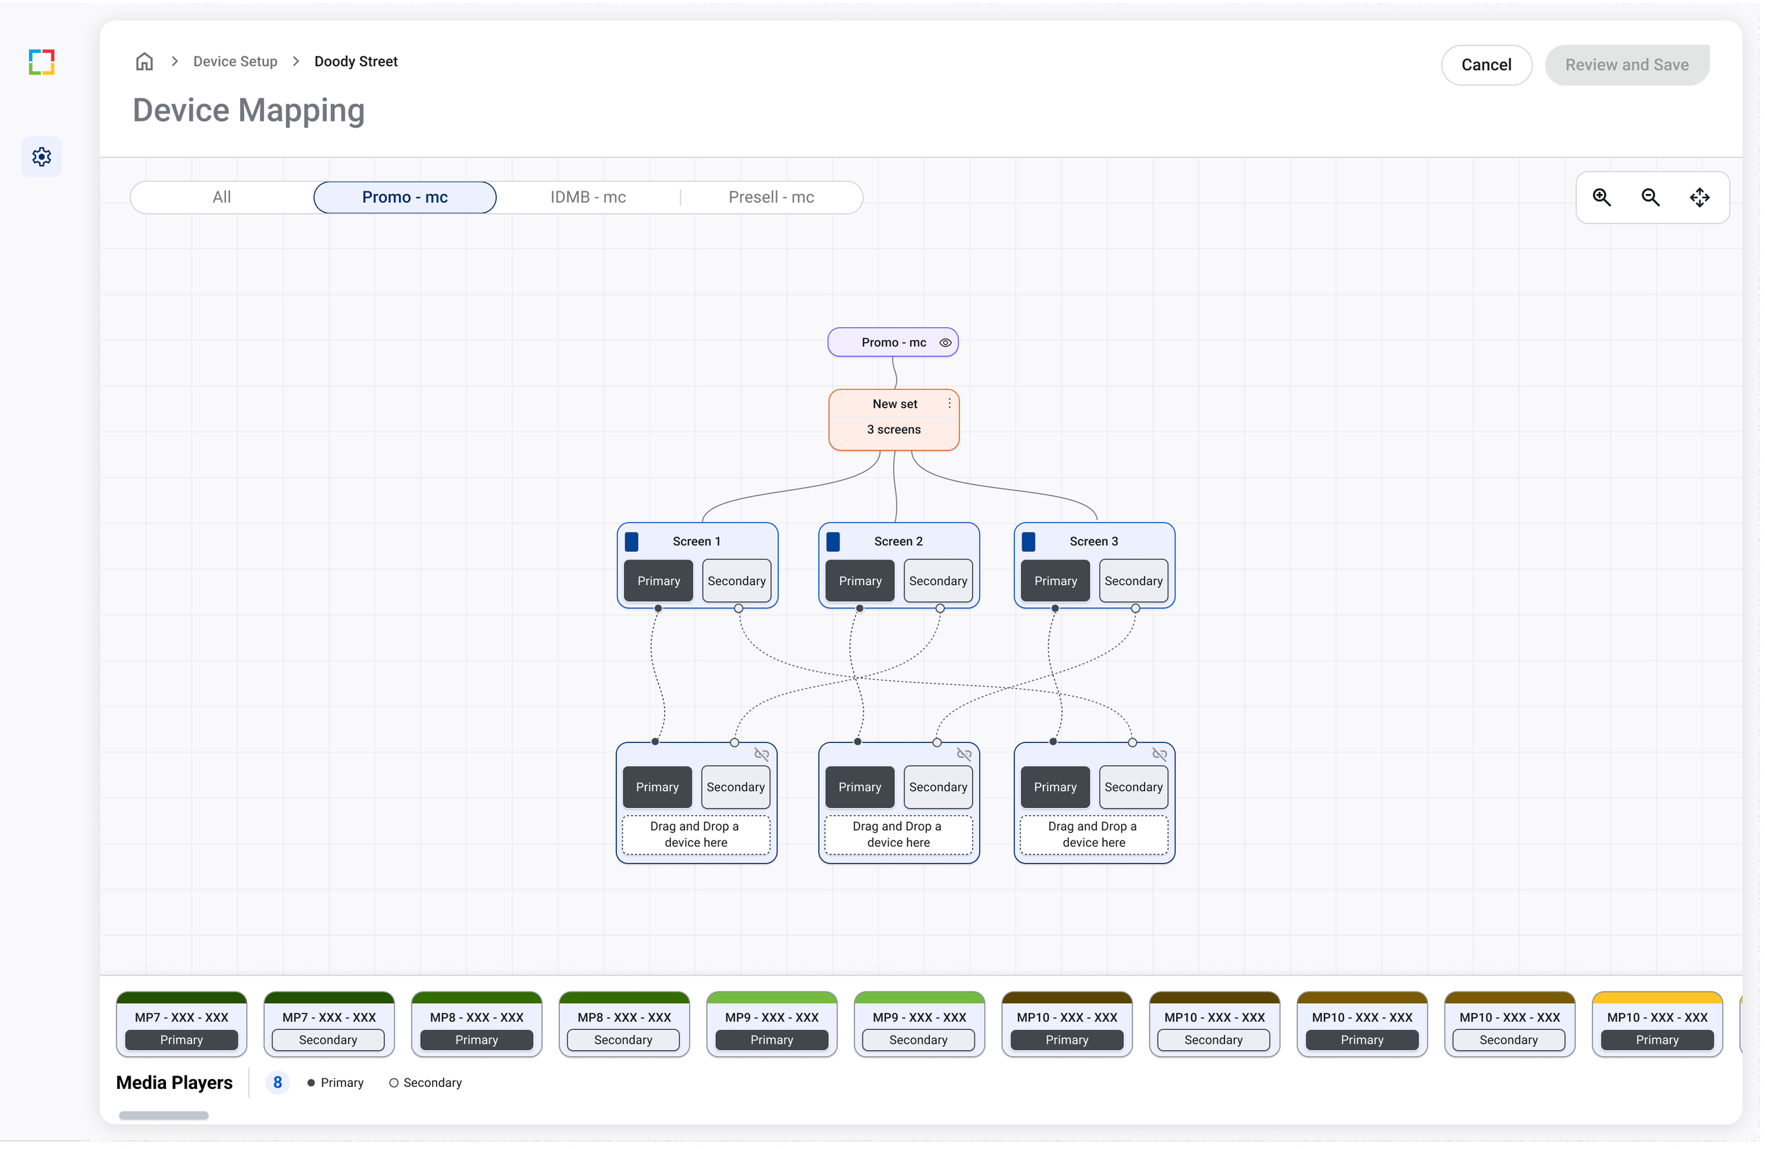
Task: Click unlink icon on second device card
Action: (964, 754)
